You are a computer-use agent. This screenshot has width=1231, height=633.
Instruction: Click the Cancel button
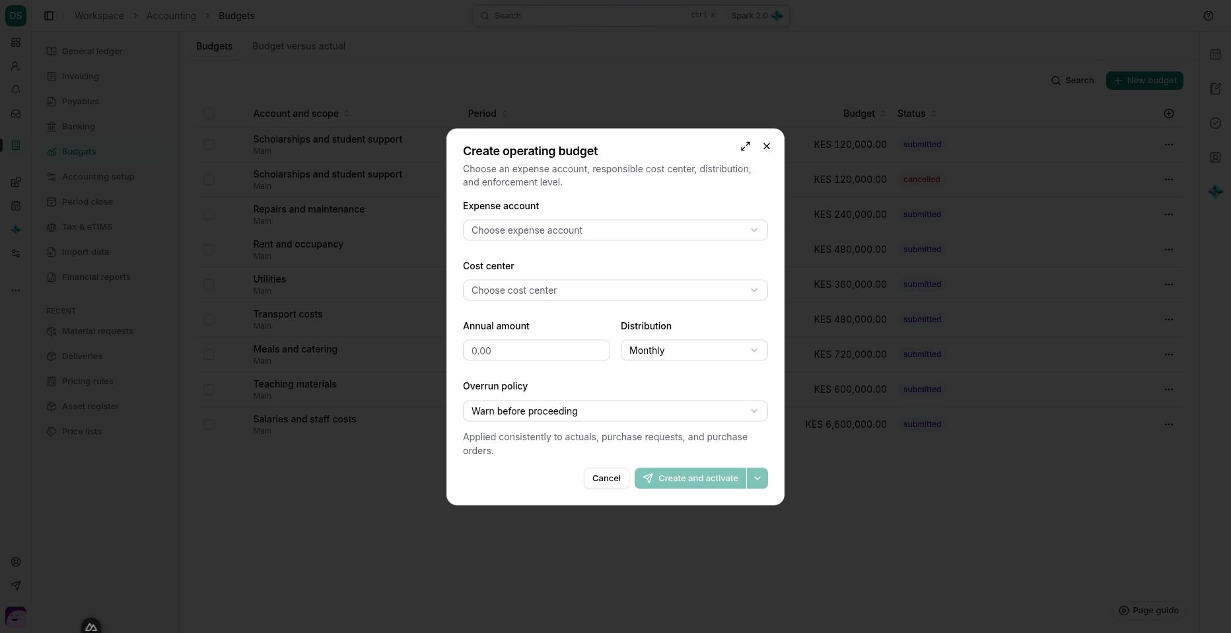pos(606,479)
